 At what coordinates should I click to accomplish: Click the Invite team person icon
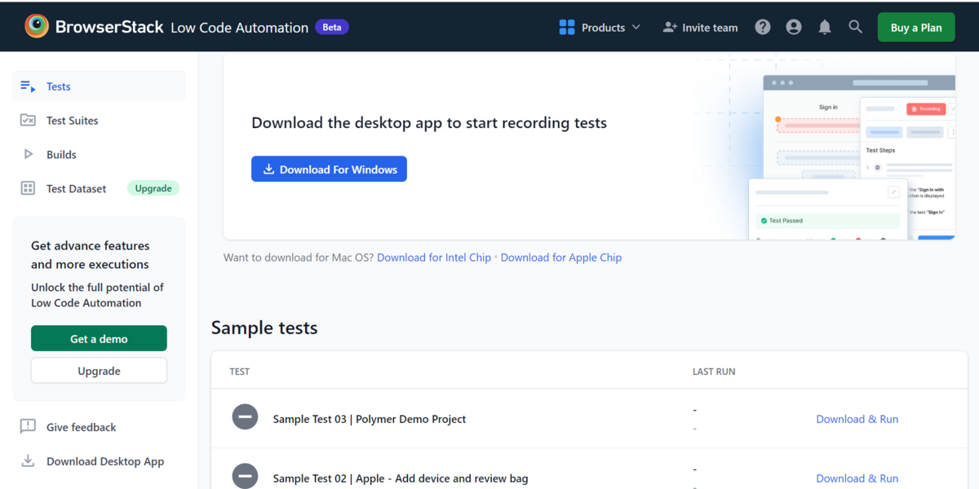(x=670, y=27)
